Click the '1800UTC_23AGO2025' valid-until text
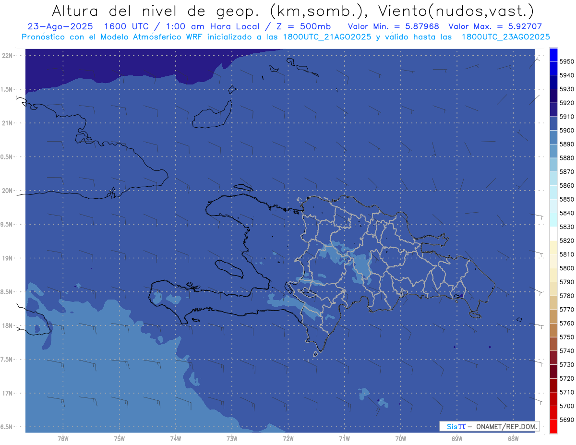 (505, 37)
